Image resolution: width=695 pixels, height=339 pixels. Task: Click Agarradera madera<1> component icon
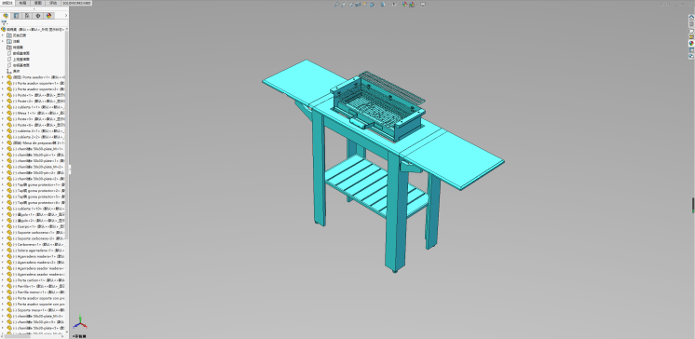(9, 256)
